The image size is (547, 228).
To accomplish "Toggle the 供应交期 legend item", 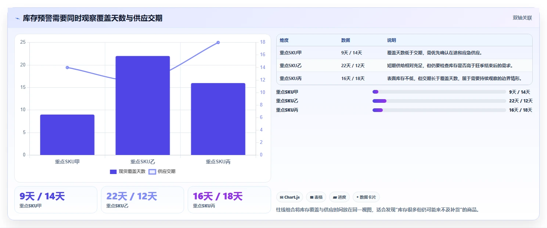I will pos(162,171).
